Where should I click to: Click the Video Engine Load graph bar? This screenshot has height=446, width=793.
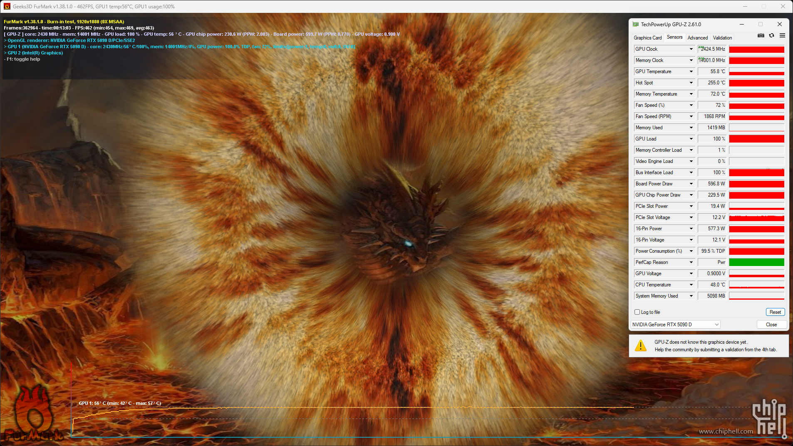click(x=756, y=161)
